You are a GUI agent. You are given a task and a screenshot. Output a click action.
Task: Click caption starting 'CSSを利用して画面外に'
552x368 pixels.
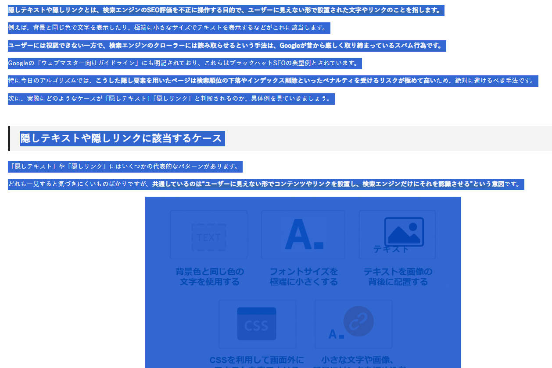pyautogui.click(x=256, y=360)
